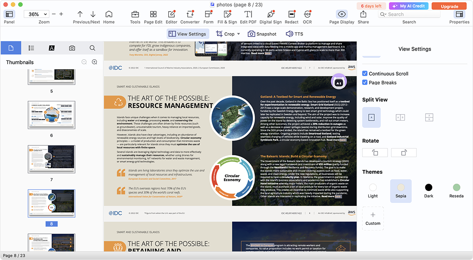473x260 pixels.
Task: Toggle the Page Breaks checkbox
Action: tap(365, 82)
